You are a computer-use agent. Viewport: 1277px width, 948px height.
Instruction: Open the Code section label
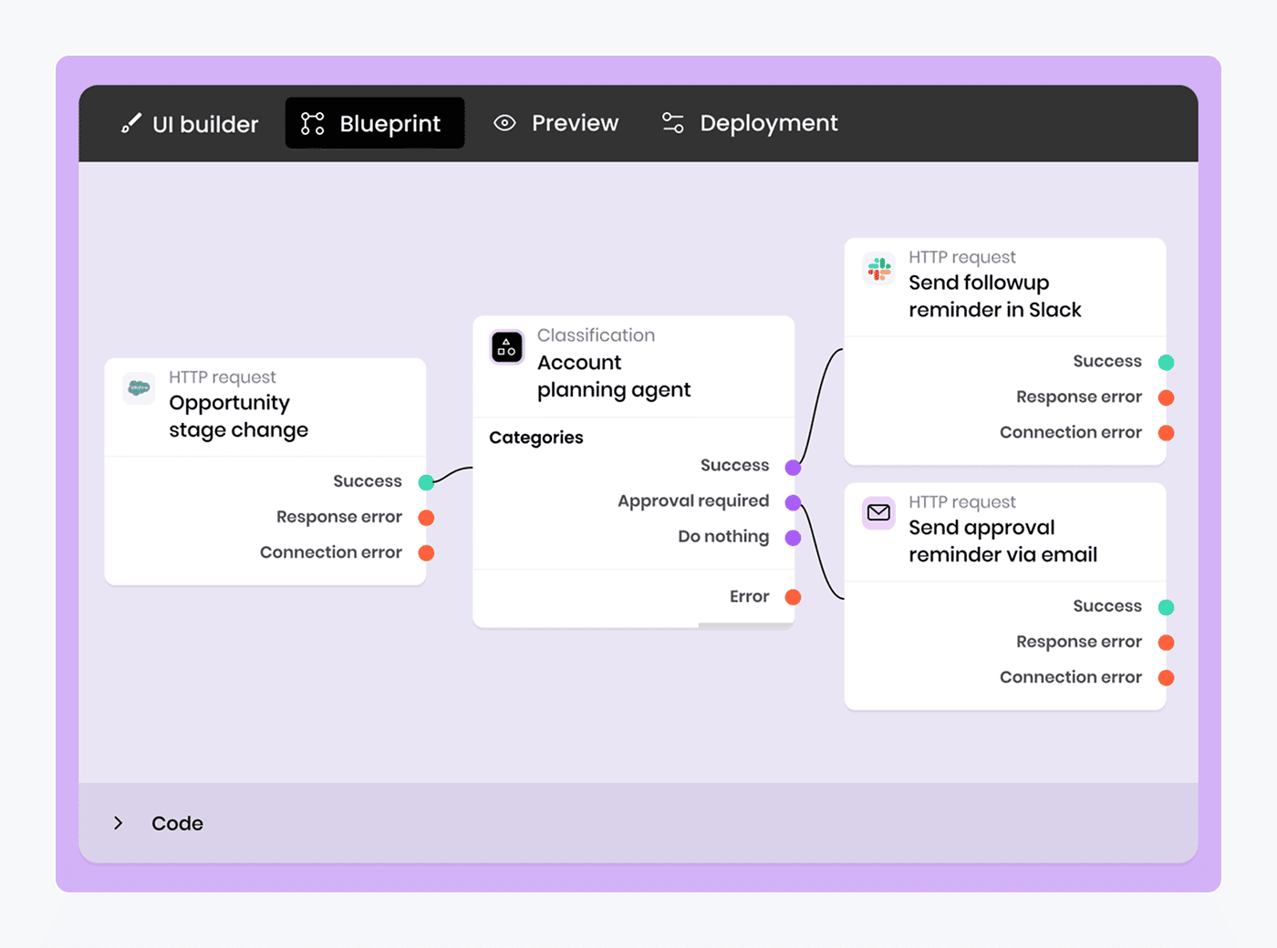177,823
